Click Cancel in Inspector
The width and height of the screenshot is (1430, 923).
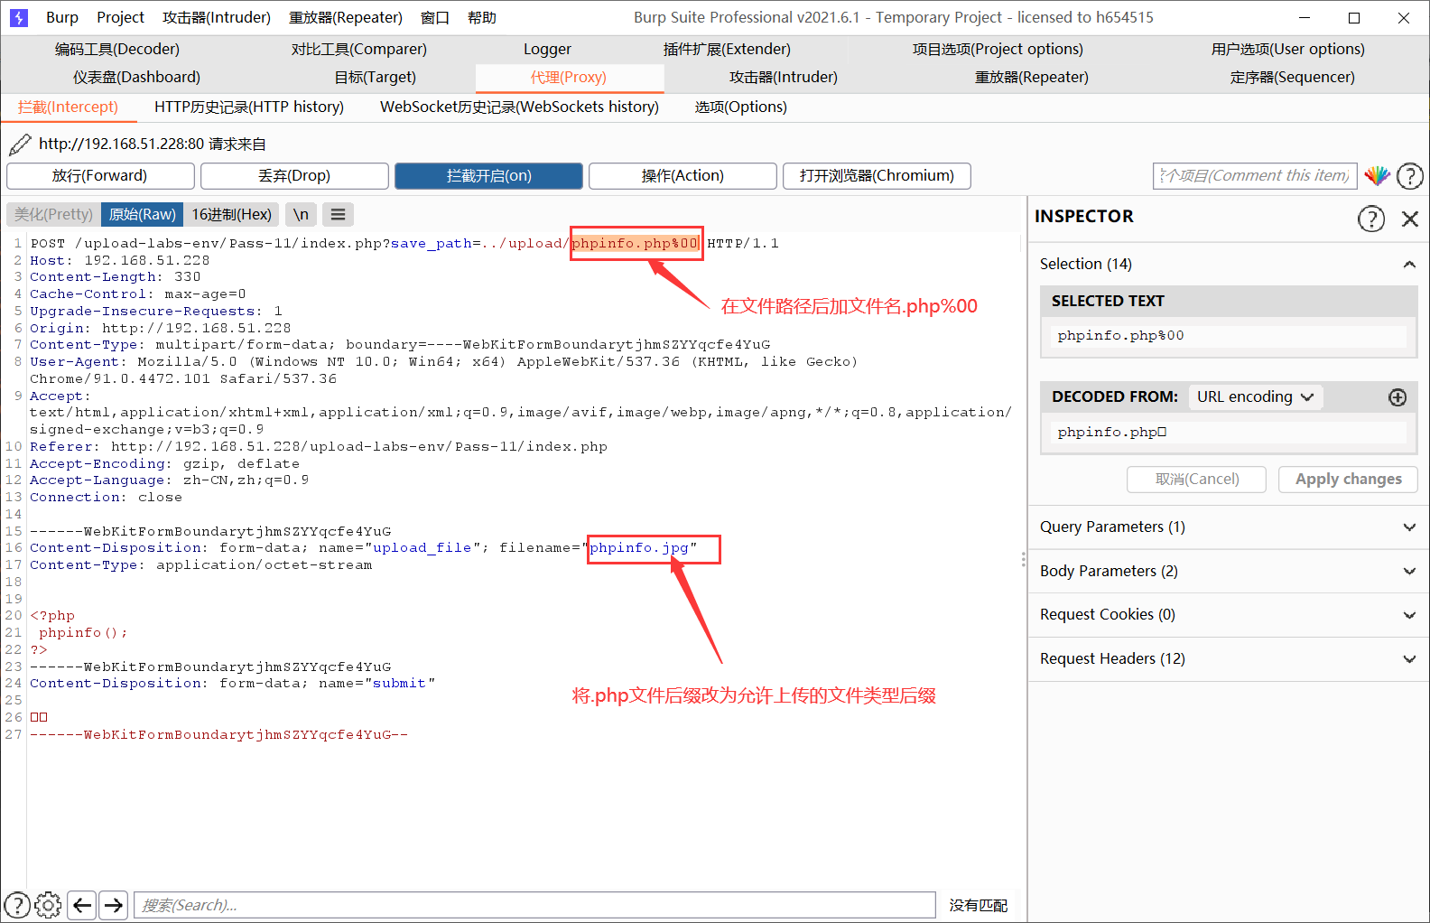(1196, 480)
